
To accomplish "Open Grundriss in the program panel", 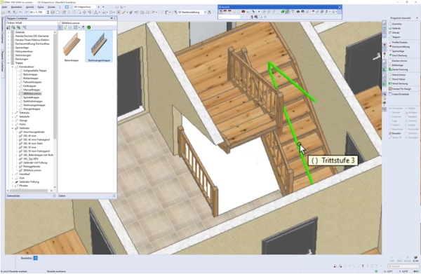I will tap(396, 24).
